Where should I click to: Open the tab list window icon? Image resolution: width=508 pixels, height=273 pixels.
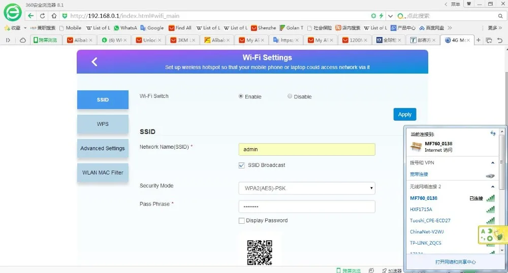(x=489, y=40)
